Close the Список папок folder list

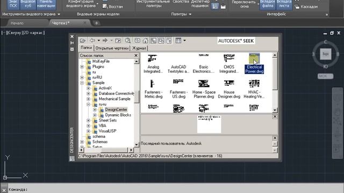click(136, 56)
